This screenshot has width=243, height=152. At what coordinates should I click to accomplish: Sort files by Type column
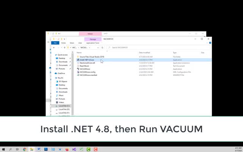point(175,53)
